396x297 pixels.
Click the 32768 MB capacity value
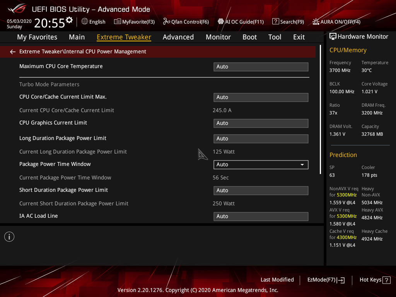372,134
